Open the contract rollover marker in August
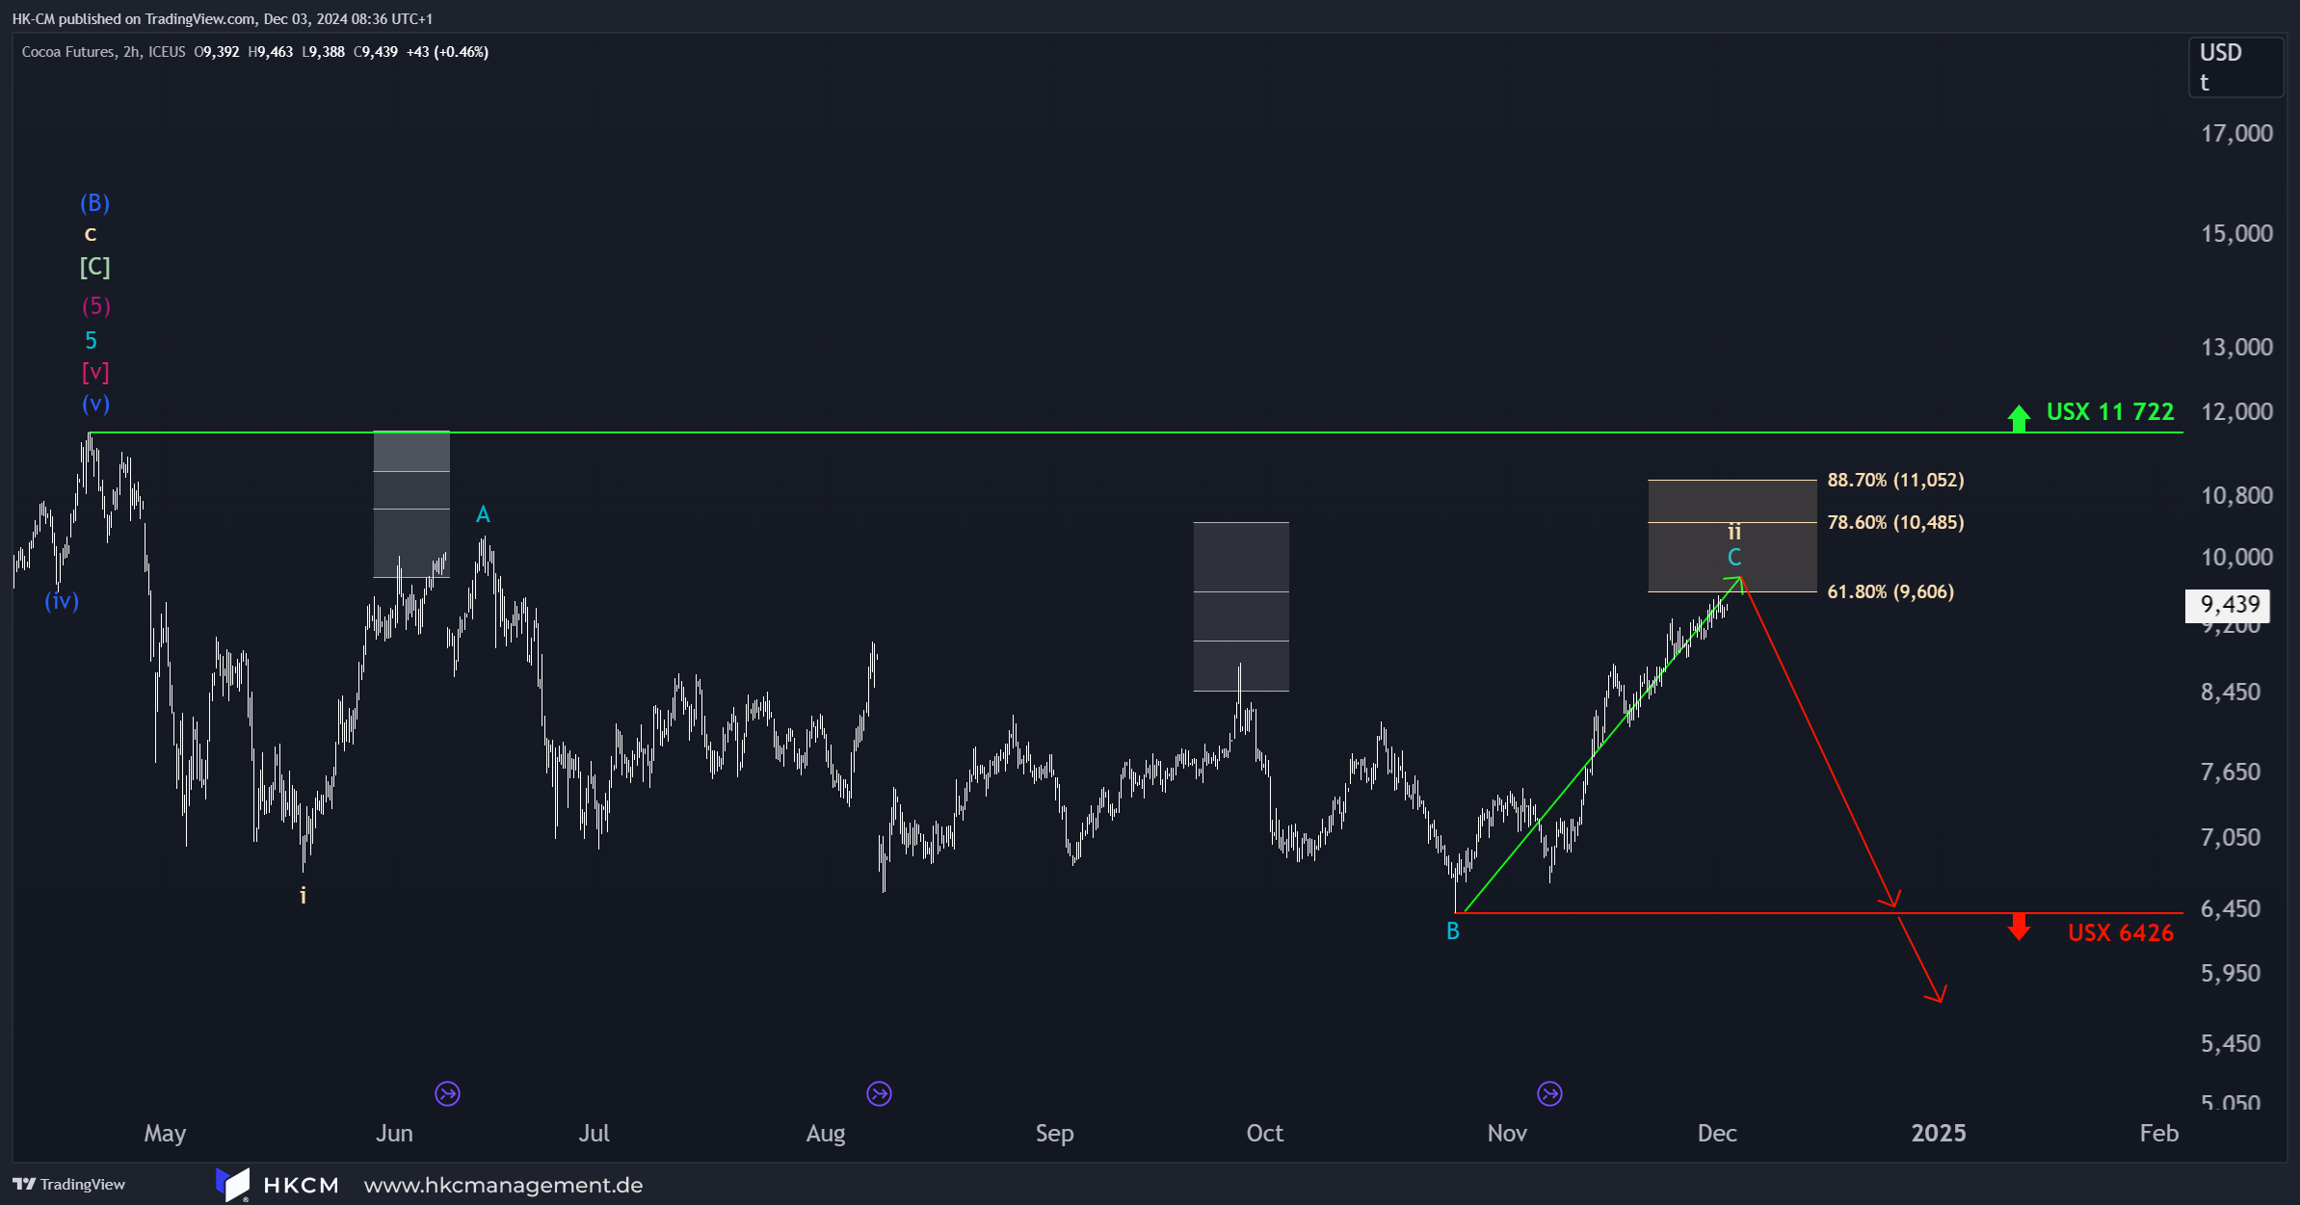 point(879,1093)
